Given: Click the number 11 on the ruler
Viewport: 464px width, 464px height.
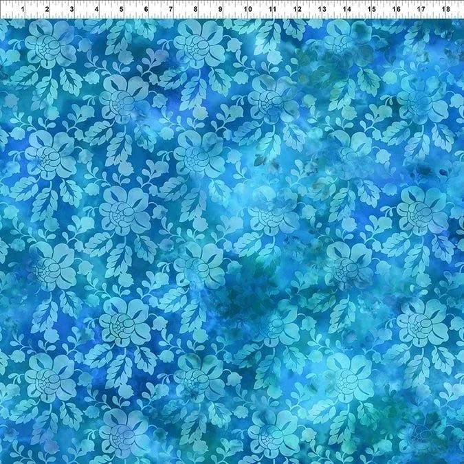Looking at the screenshot, I should [272, 10].
